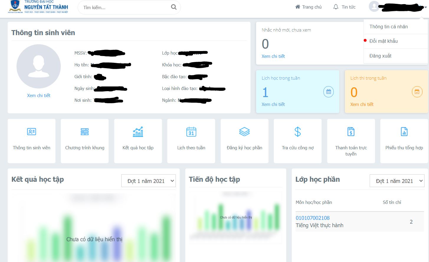Open the Tin tức notifications link
Image resolution: width=429 pixels, height=262 pixels.
(344, 7)
